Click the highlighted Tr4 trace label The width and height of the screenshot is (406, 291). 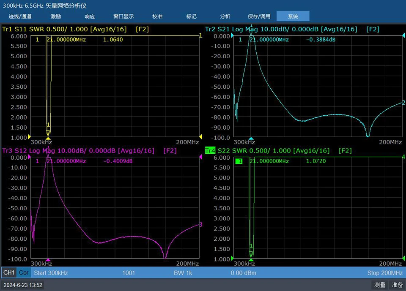210,150
